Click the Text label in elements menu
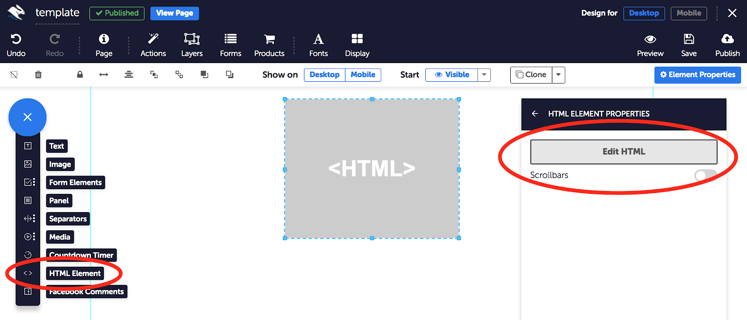Viewport: 747px width, 320px height. pyautogui.click(x=57, y=146)
